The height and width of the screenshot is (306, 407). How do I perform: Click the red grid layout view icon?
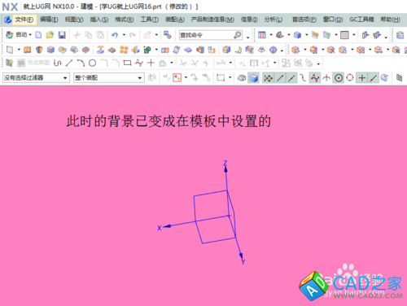(x=262, y=35)
